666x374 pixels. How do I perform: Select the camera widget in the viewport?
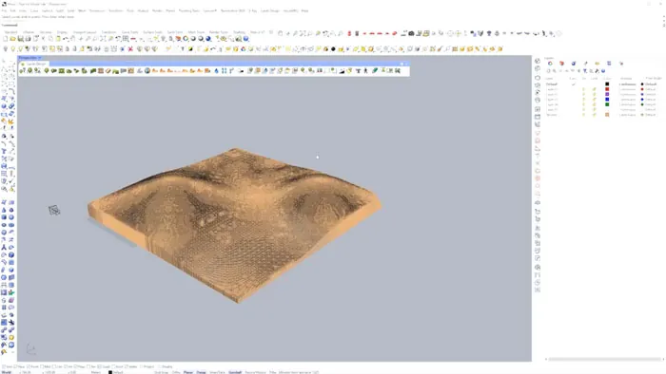54,210
